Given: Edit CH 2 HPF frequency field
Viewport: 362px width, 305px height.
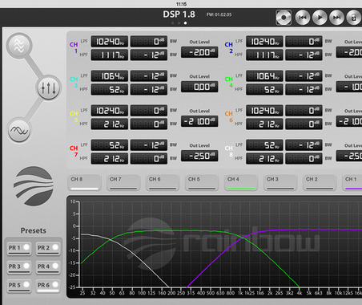Looking at the screenshot, I should (264, 55).
